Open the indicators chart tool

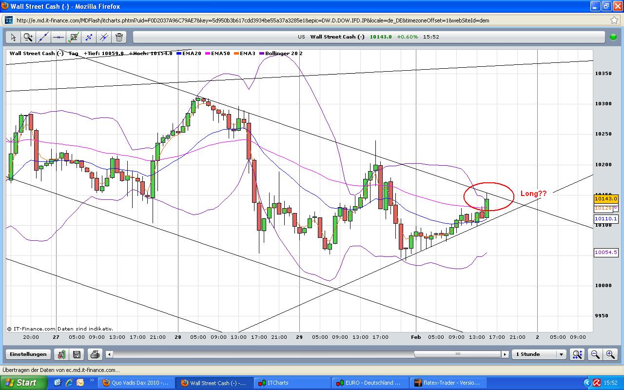coord(74,37)
